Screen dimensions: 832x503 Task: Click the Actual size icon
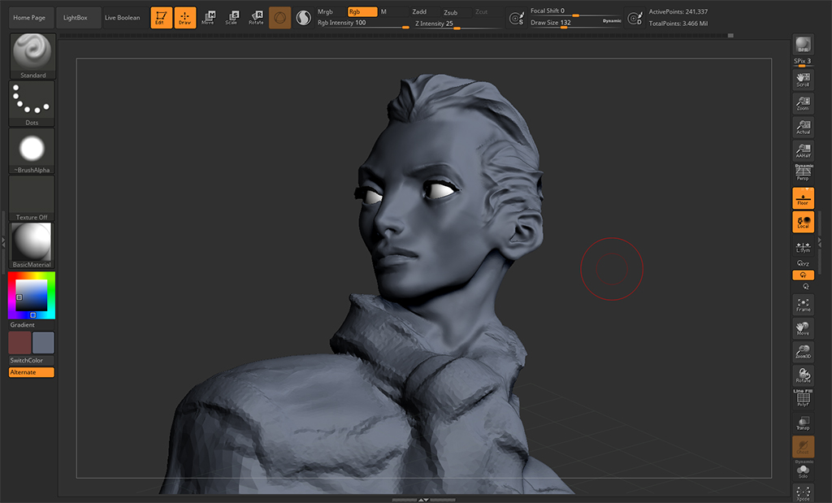(x=803, y=127)
